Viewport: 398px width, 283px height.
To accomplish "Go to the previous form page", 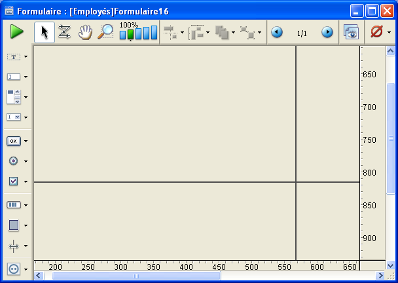I will 277,32.
